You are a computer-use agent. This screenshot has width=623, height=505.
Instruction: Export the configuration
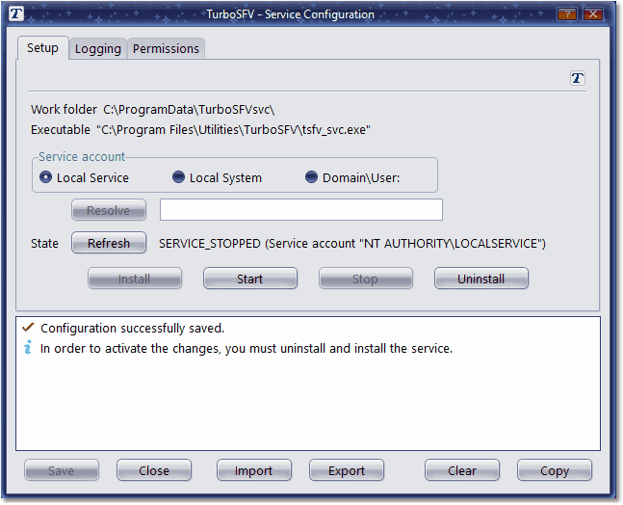pos(347,470)
